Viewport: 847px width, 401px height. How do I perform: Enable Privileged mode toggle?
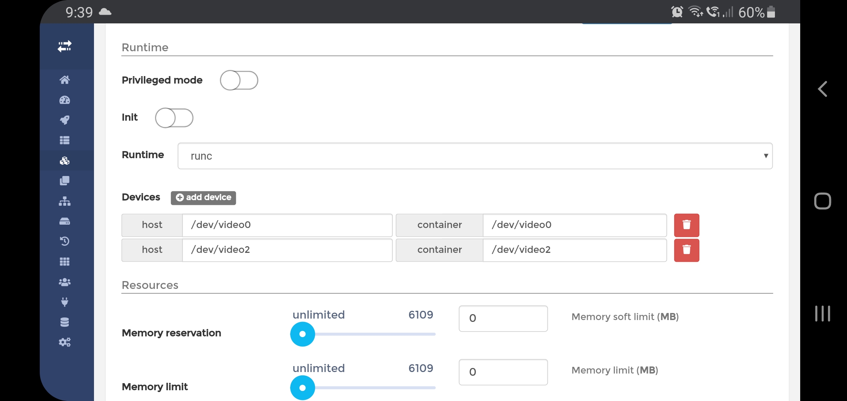(239, 80)
